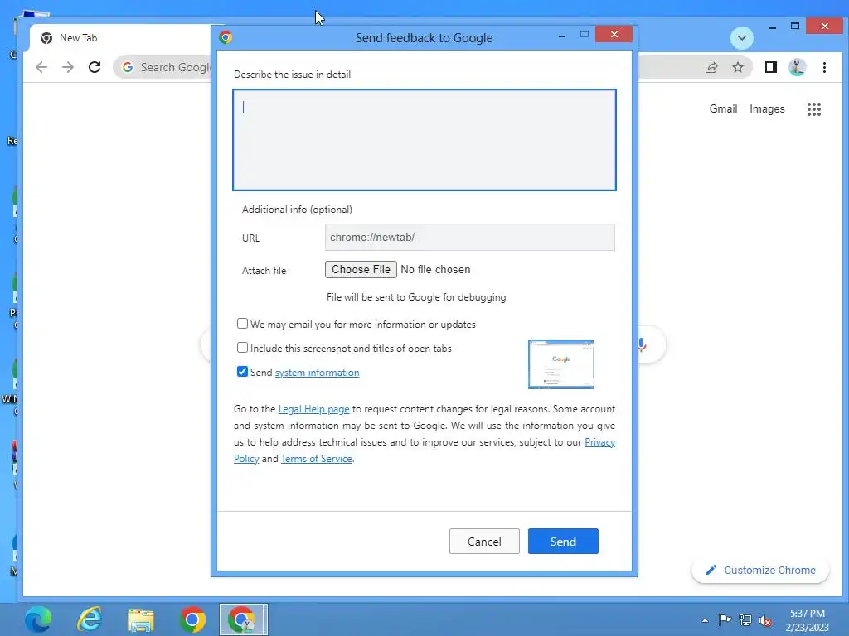
Task: Click Chrome forward navigation arrow
Action: pyautogui.click(x=68, y=67)
